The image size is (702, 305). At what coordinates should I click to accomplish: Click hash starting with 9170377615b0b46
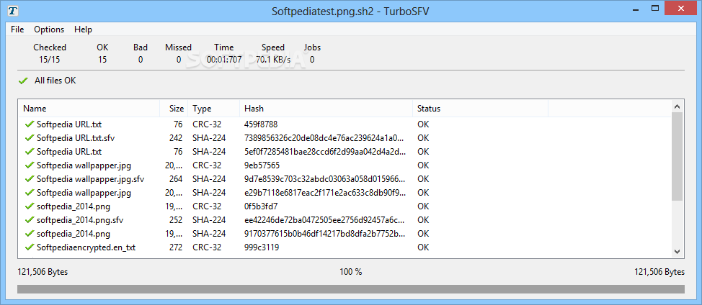click(325, 234)
